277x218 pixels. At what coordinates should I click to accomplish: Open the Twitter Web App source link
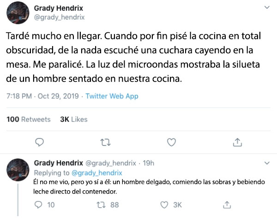[x=112, y=96]
